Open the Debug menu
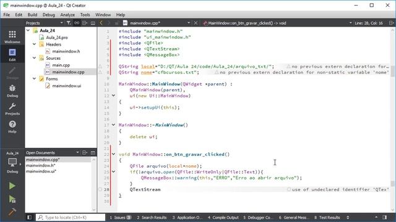The width and height of the screenshot is (396, 222). click(x=49, y=15)
